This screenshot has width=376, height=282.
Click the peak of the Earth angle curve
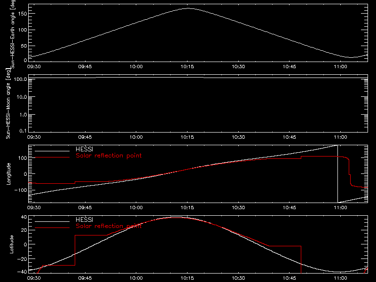[188, 8]
